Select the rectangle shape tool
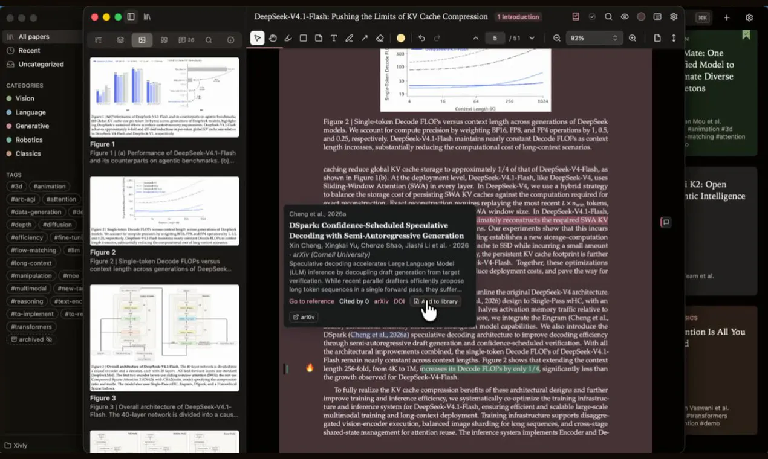This screenshot has width=768, height=459. coord(303,38)
